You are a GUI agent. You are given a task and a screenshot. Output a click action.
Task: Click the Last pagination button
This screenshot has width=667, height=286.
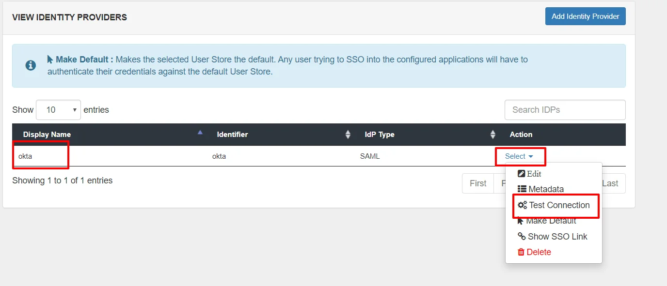610,183
